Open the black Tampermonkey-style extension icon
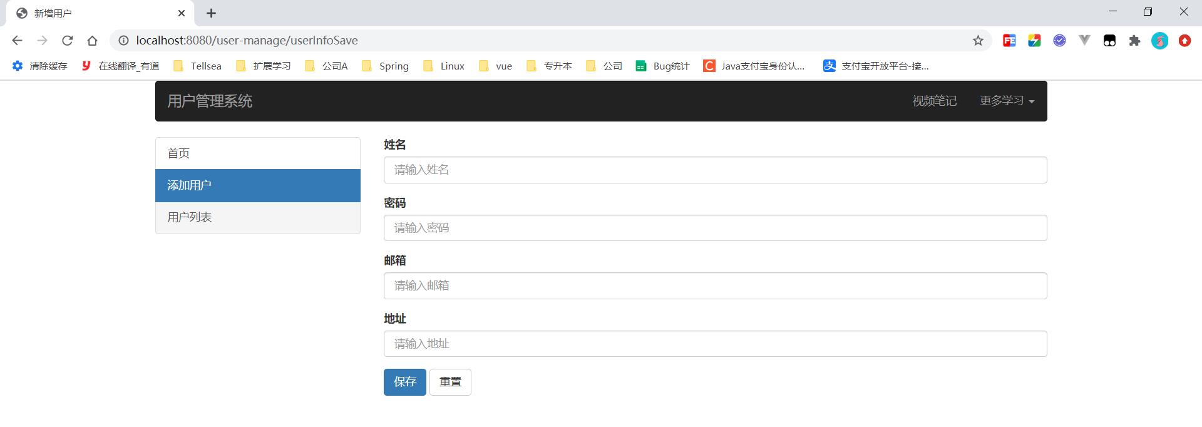Screen dimensions: 1202x427 click(1109, 41)
